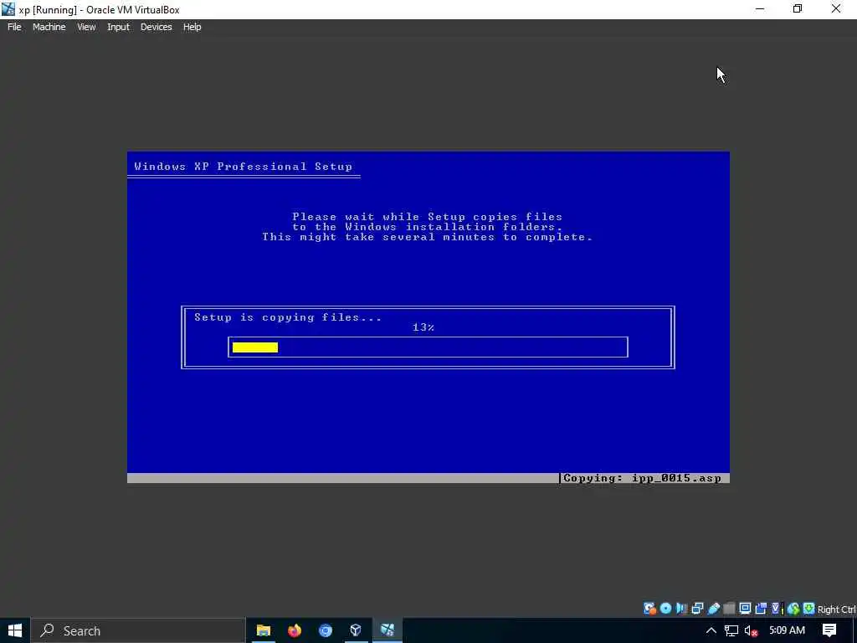This screenshot has height=643, width=857.
Task: Click the 5:09 AM clock
Action: 787,630
